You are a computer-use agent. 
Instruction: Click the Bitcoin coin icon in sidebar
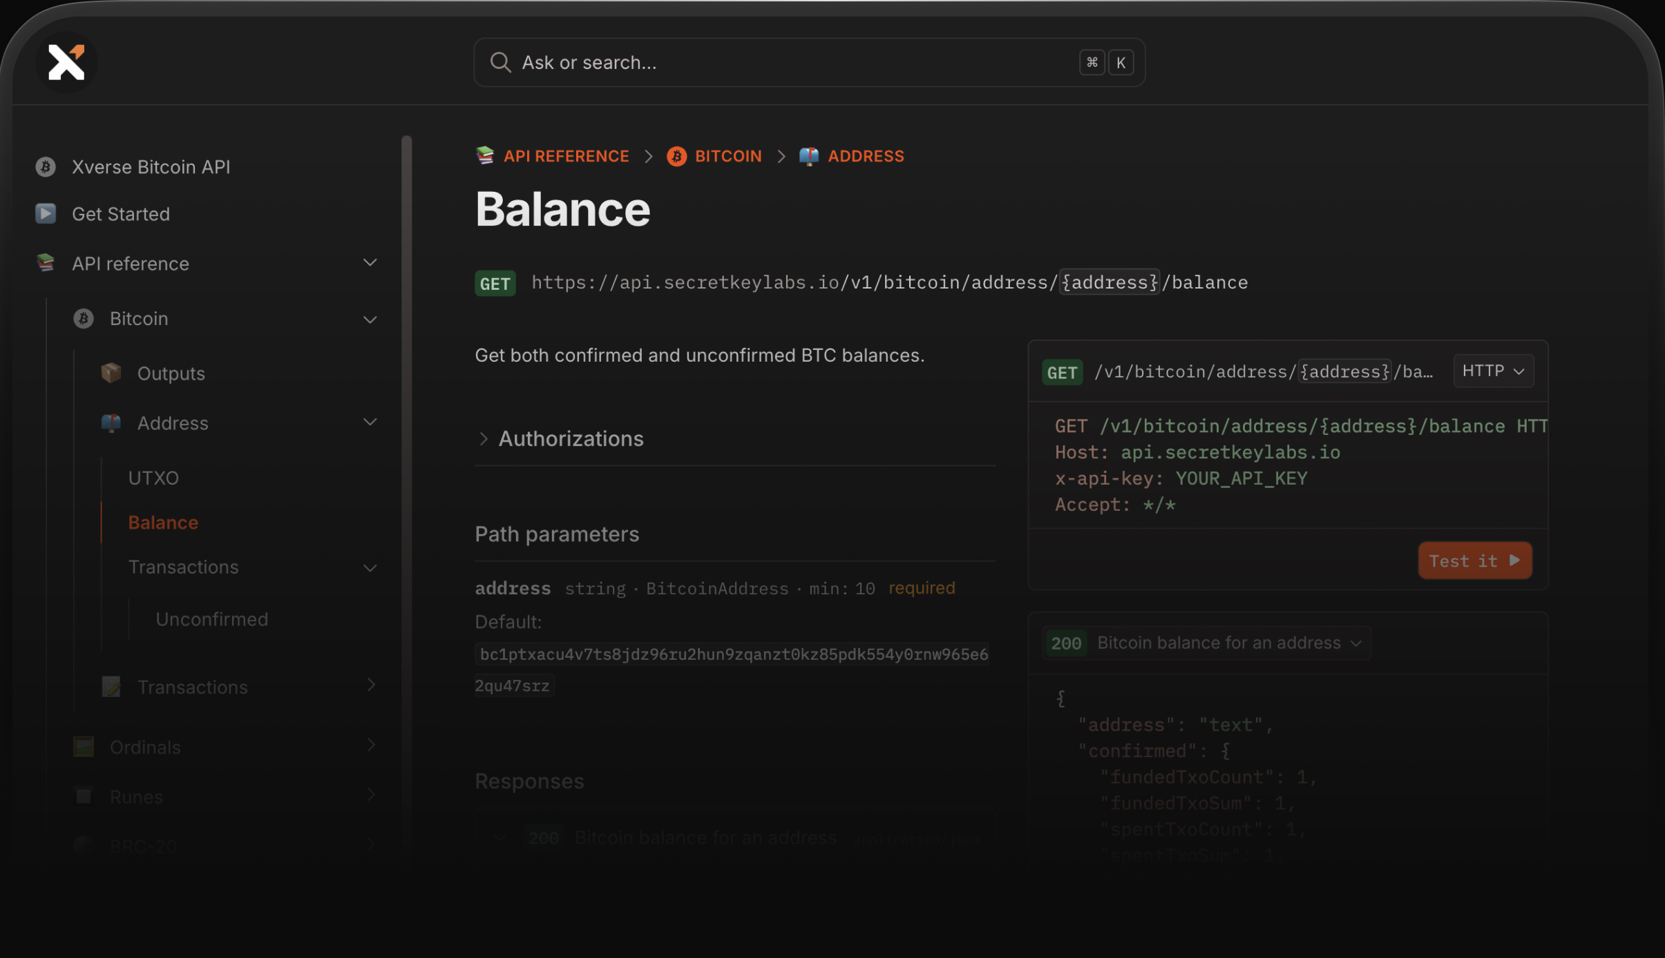click(x=84, y=319)
